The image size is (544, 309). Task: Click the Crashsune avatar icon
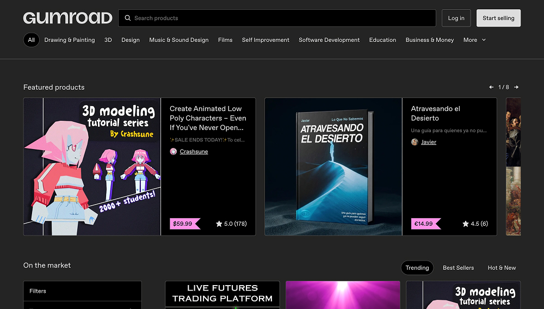(173, 151)
